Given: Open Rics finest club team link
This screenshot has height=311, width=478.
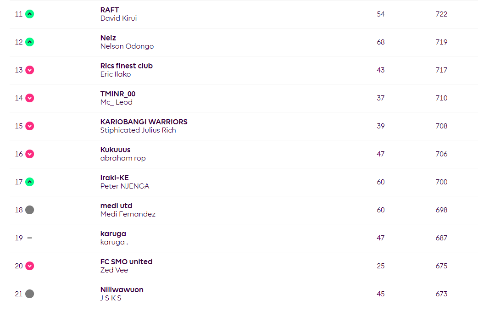Looking at the screenshot, I should click(x=126, y=66).
